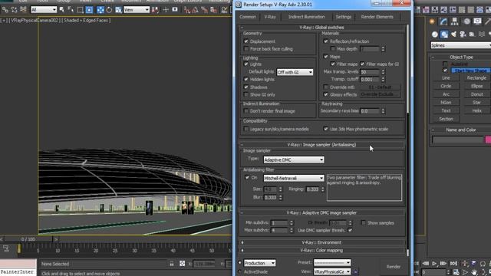This screenshot has width=491, height=276.
Task: Activate the Select and Scale tool
Action: pos(118,10)
